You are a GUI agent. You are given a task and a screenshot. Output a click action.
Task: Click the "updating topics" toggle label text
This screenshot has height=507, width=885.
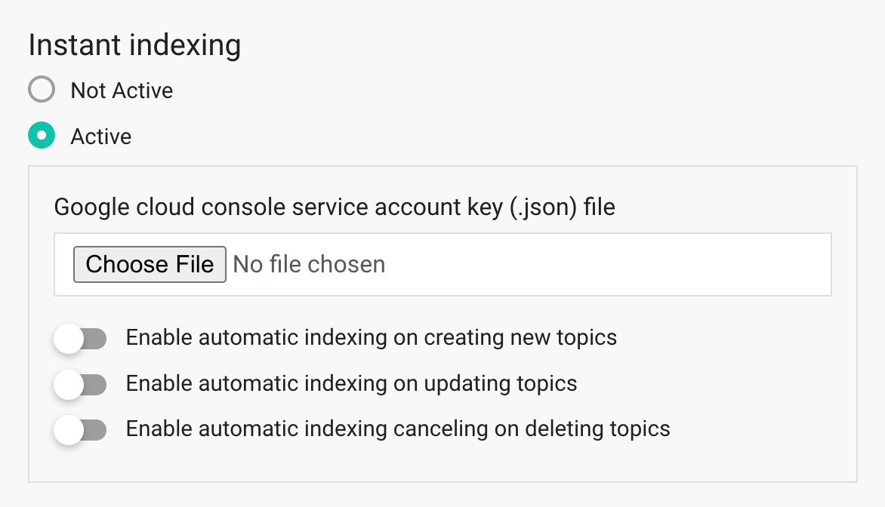tap(351, 383)
